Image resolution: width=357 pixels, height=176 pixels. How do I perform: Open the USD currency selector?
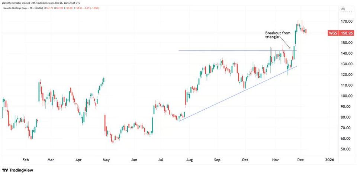pos(343,9)
